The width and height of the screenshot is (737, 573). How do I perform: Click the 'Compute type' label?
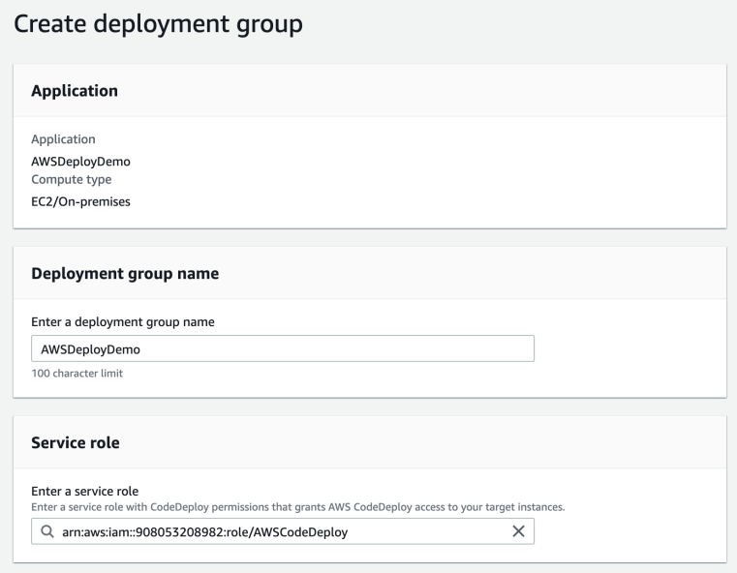click(x=72, y=179)
